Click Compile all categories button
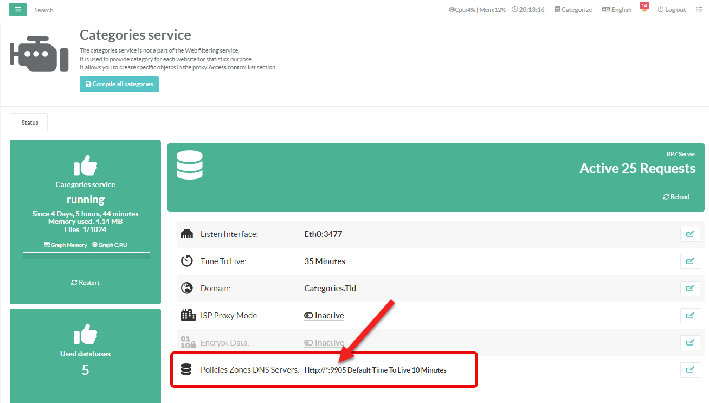The height and width of the screenshot is (403, 709). [x=119, y=84]
